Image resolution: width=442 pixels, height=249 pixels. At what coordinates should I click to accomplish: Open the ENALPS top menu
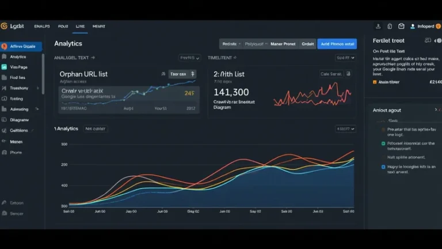tap(42, 27)
